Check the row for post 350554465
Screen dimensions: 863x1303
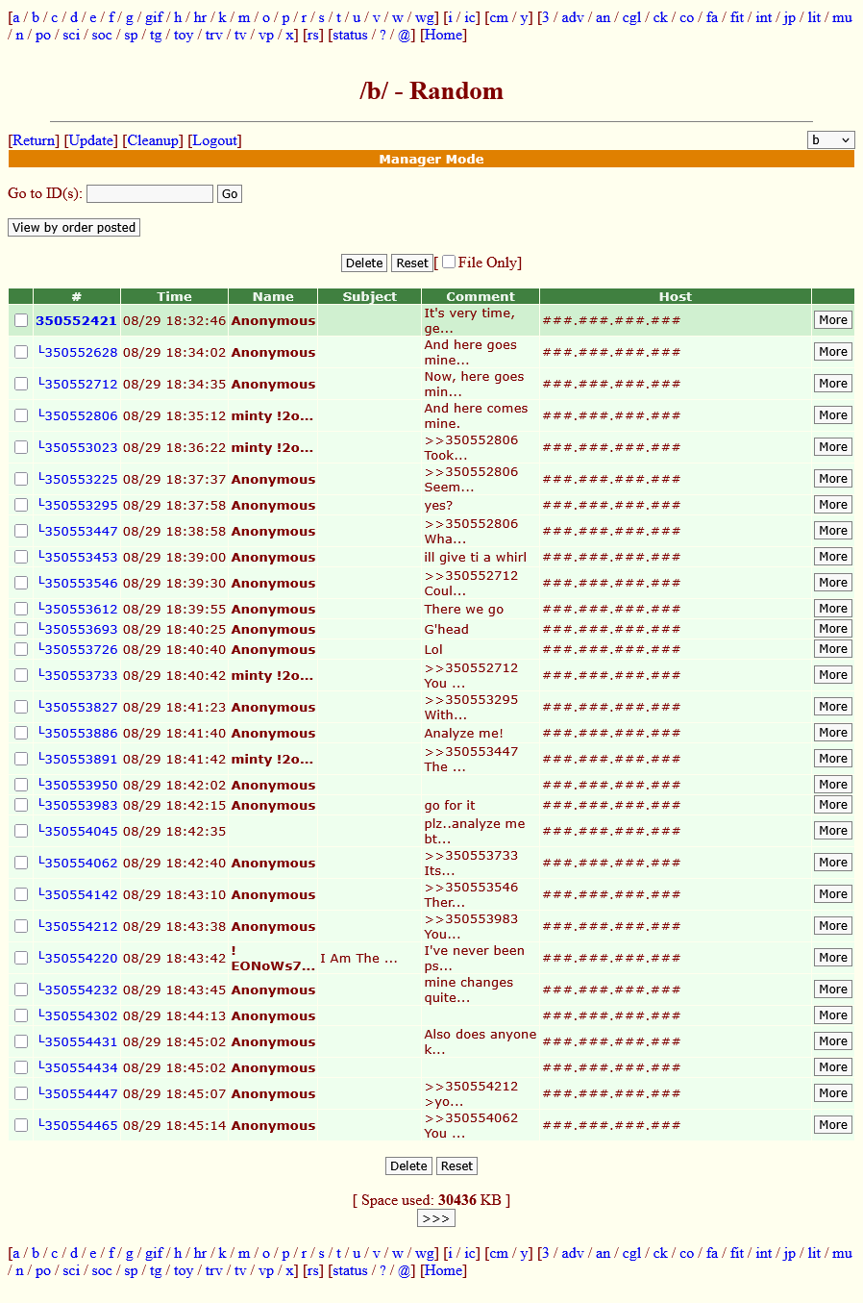pos(21,1125)
